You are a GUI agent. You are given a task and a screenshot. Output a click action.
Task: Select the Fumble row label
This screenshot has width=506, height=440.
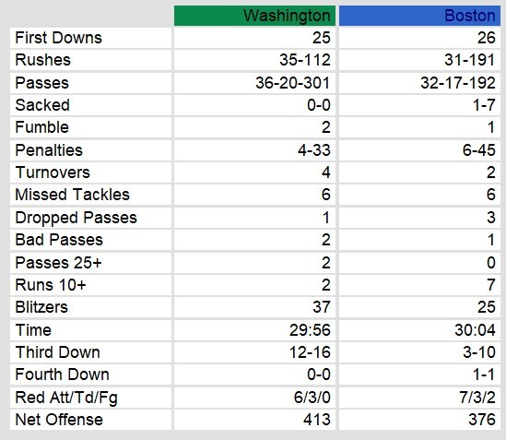(x=42, y=127)
